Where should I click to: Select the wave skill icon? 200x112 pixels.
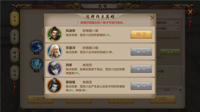point(36,46)
